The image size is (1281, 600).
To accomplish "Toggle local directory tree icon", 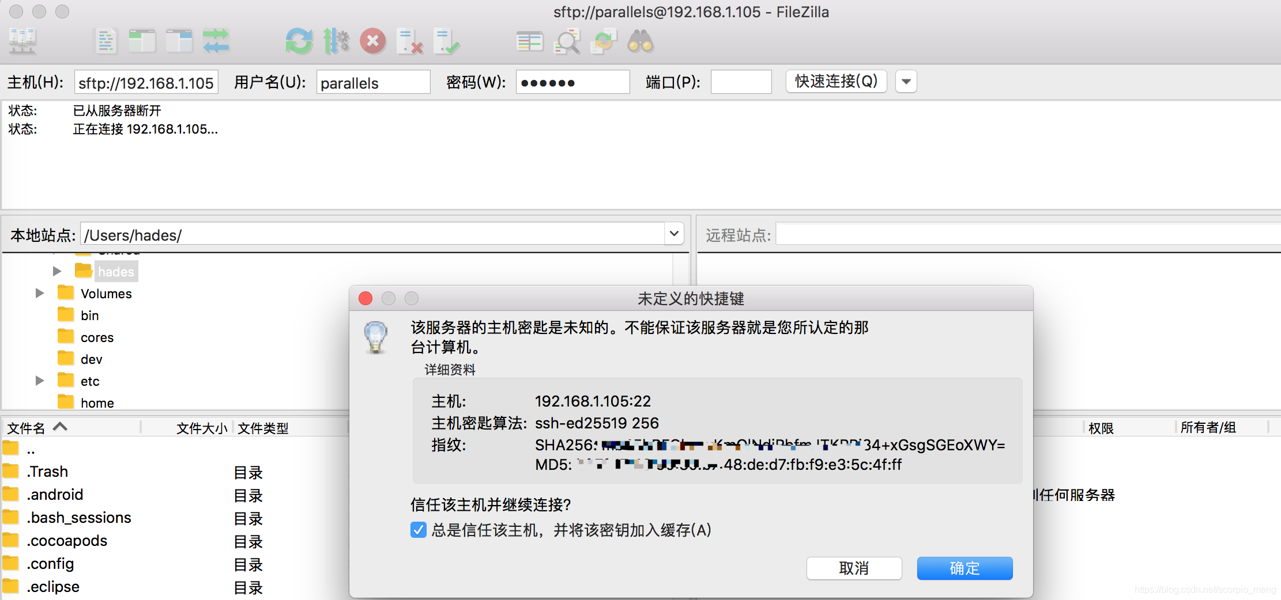I will click(142, 41).
